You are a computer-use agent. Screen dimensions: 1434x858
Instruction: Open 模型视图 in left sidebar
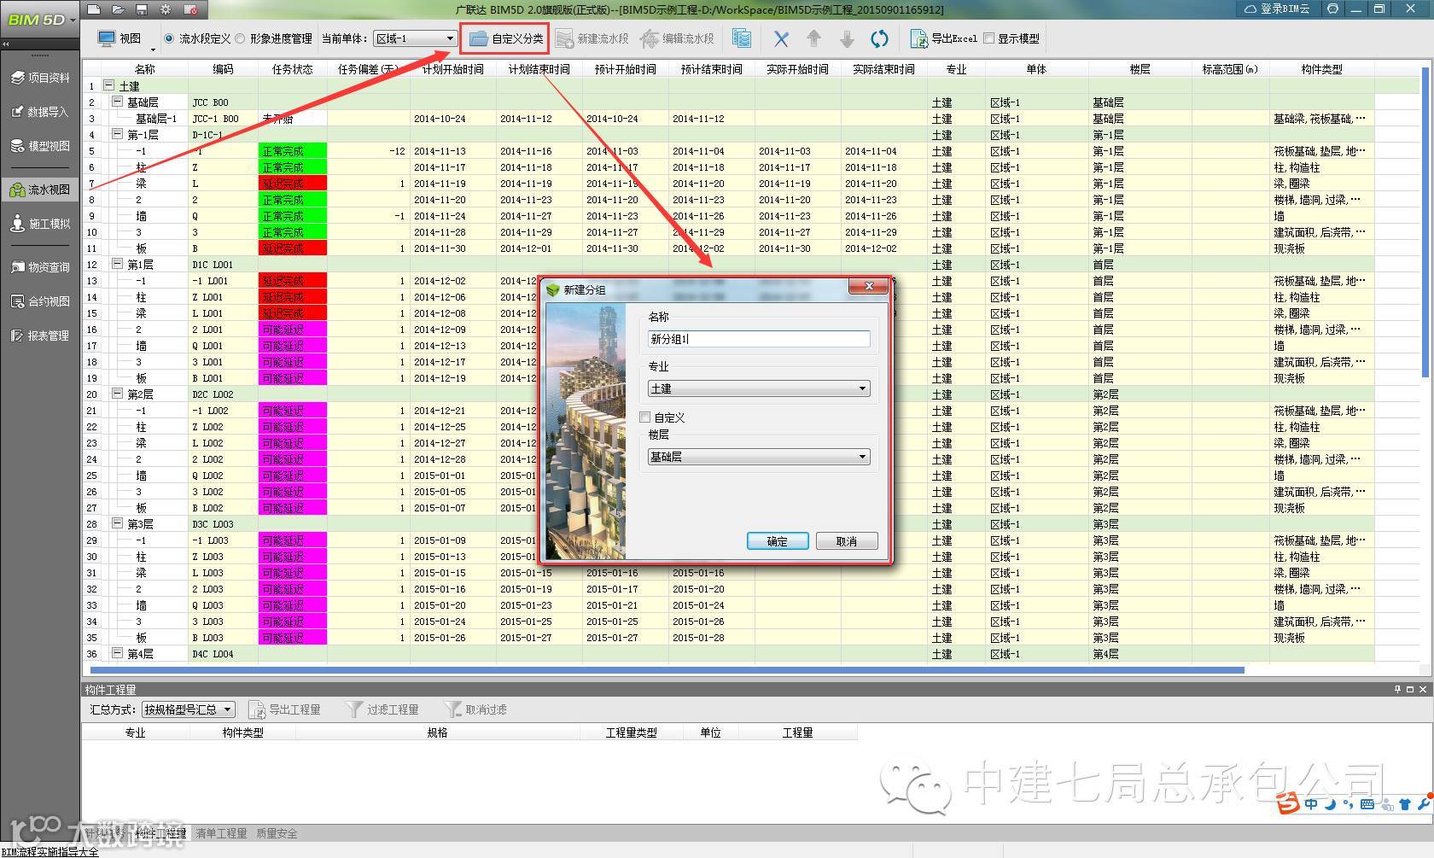pyautogui.click(x=40, y=146)
